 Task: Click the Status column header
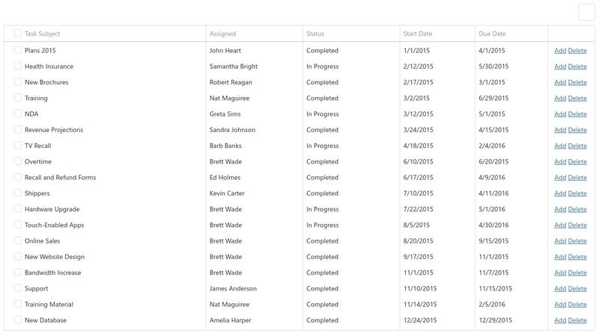(315, 34)
